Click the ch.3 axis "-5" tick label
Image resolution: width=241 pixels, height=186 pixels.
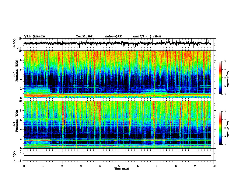pyautogui.click(x=21, y=161)
